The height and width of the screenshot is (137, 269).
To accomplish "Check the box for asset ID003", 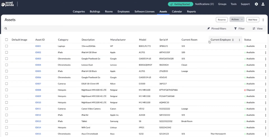I will pyautogui.click(x=7, y=59).
